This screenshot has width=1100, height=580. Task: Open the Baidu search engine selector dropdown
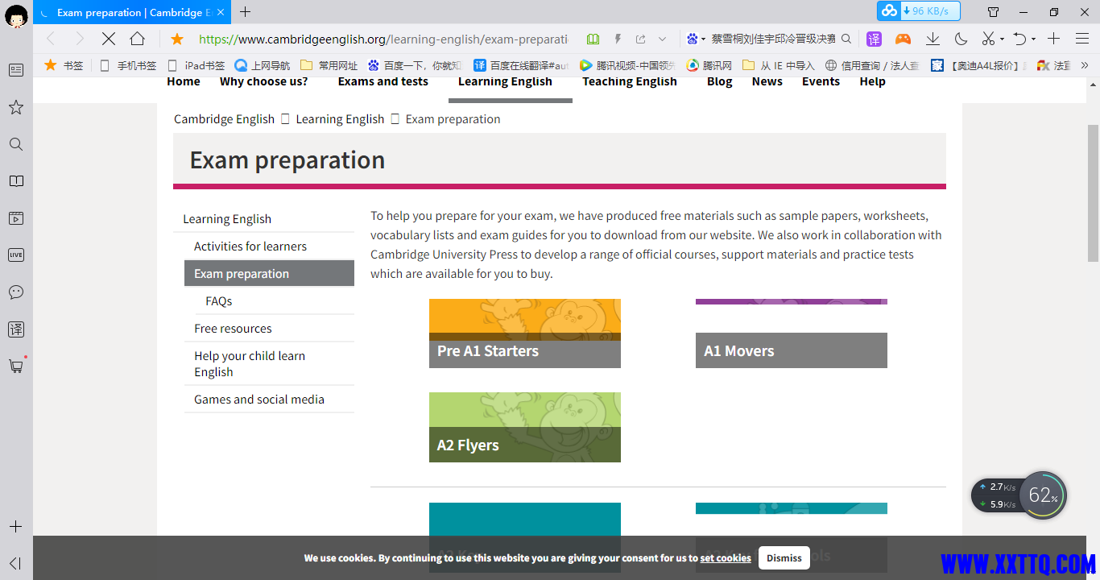[x=697, y=39]
